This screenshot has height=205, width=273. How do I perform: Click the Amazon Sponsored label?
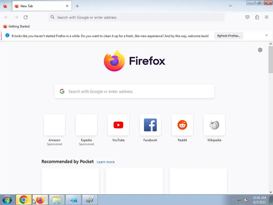pos(54,144)
